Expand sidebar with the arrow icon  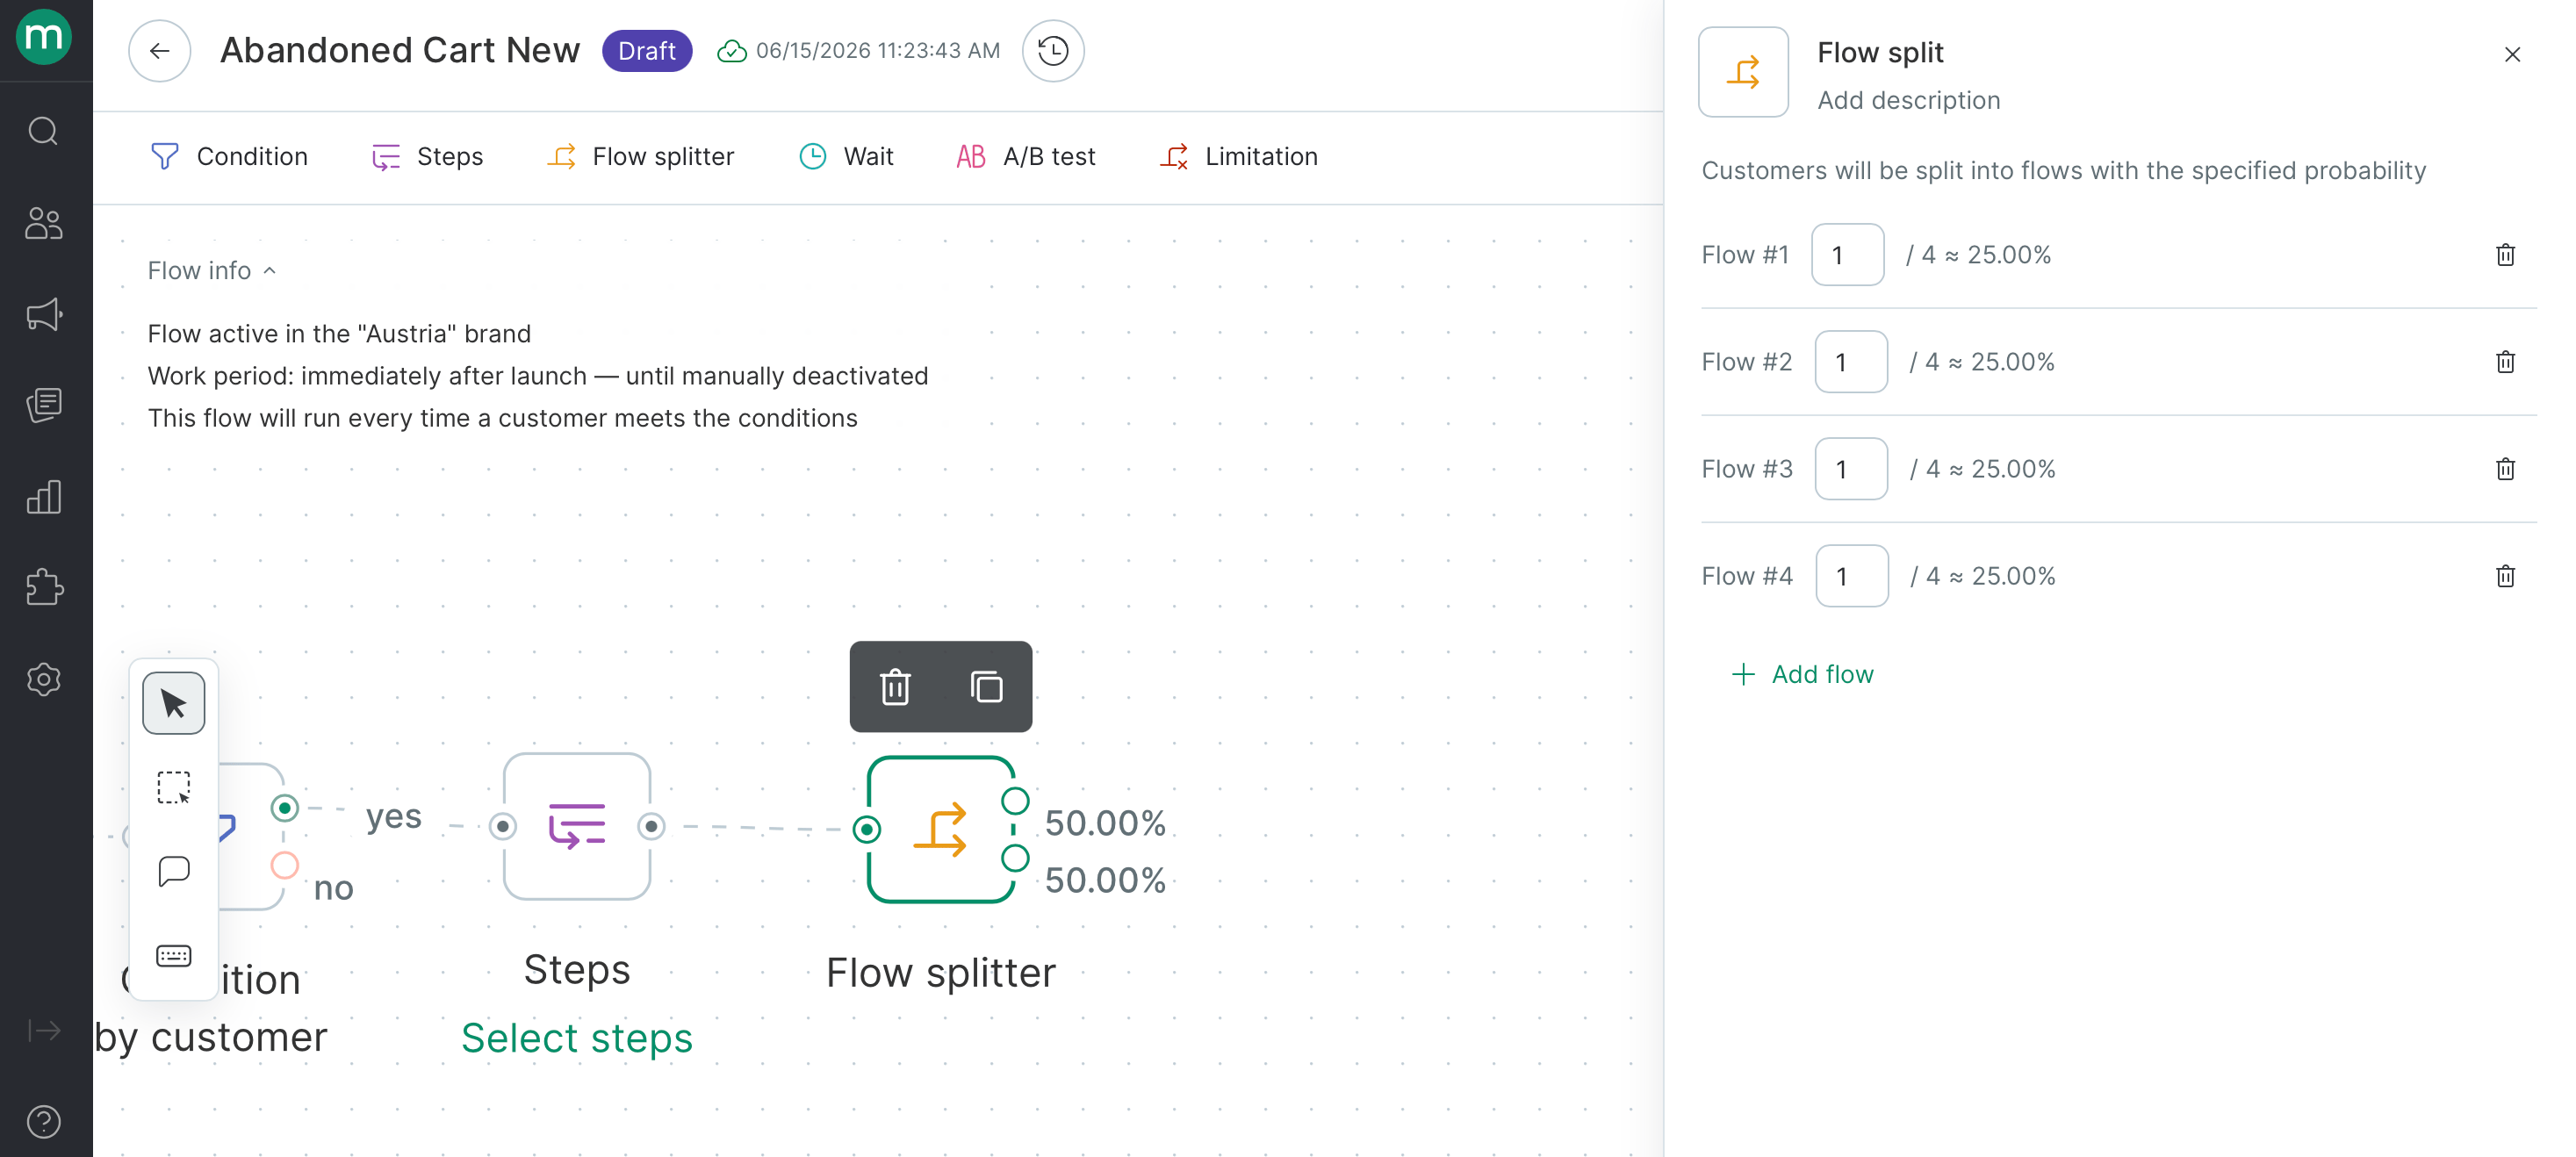(x=44, y=1030)
